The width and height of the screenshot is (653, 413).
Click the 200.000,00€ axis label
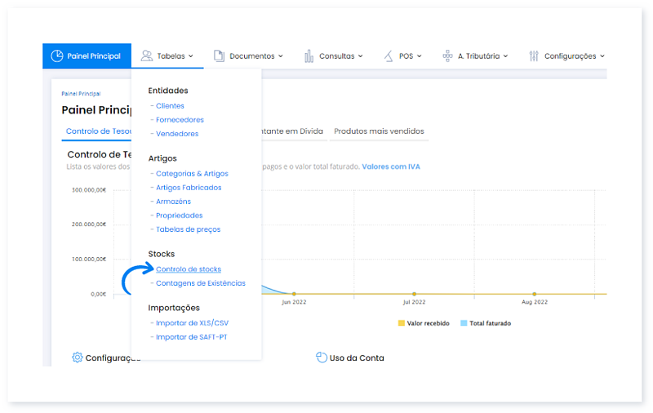pos(89,224)
